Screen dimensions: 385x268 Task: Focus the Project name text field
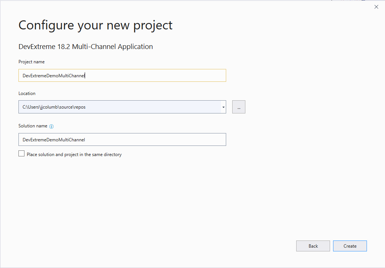122,75
